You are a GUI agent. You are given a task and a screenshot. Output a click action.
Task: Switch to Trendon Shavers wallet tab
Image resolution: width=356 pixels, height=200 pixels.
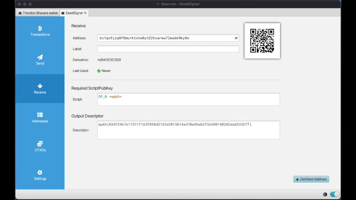38,13
